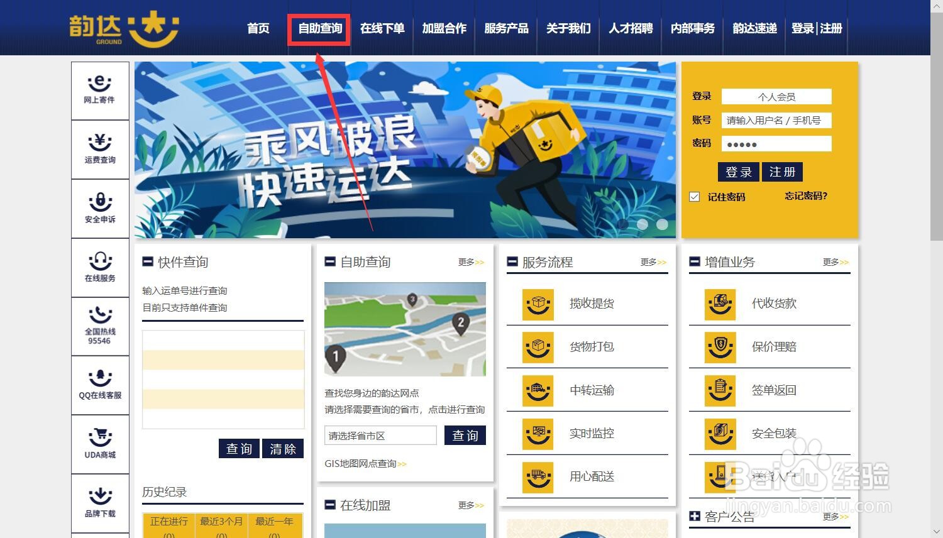943x538 pixels.
Task: Click the 全国热线 95546 phone icon
Action: [x=100, y=327]
